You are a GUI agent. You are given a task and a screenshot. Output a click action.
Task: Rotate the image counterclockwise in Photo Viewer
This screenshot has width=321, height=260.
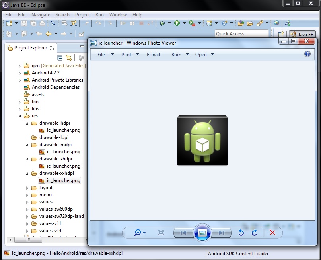(241, 233)
